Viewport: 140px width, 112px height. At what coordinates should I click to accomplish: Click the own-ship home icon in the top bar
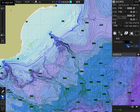(36, 2)
